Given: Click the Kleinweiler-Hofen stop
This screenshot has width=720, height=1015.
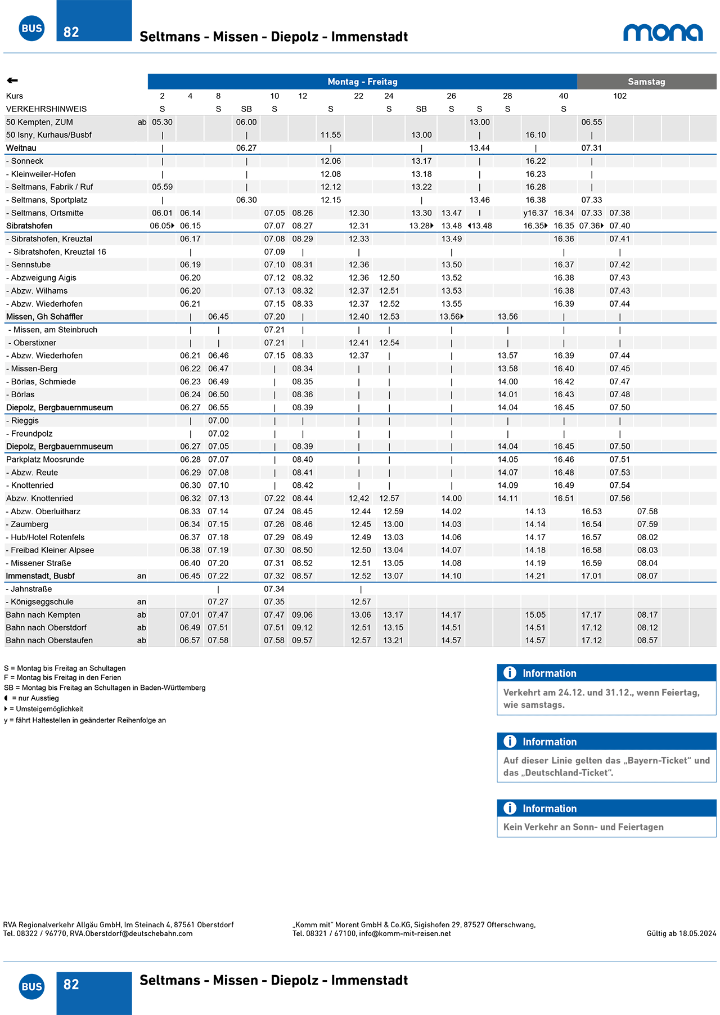Looking at the screenshot, I should [x=40, y=174].
